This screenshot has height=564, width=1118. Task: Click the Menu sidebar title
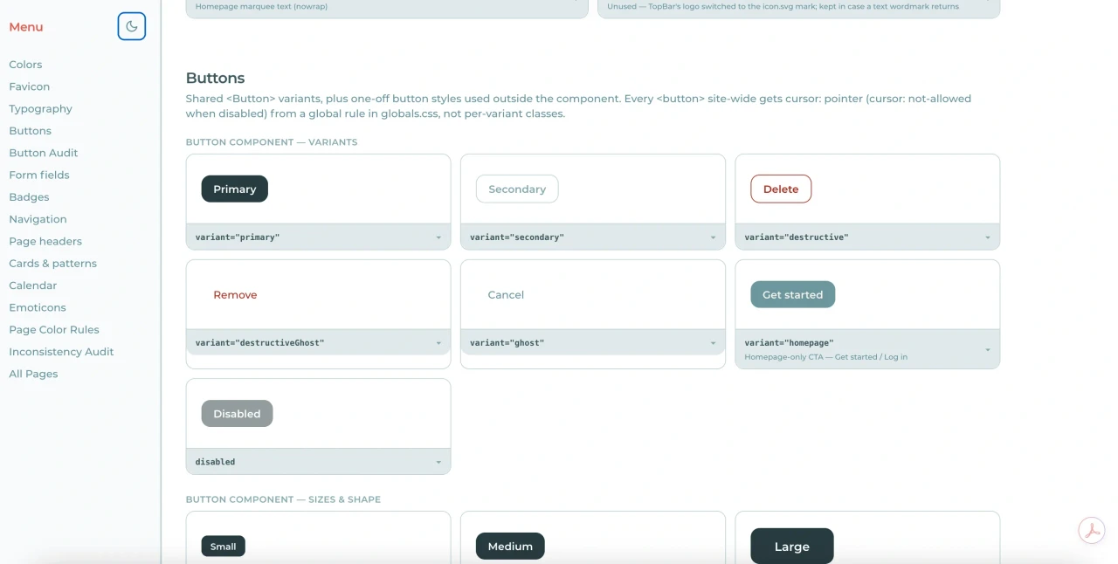[x=26, y=27]
